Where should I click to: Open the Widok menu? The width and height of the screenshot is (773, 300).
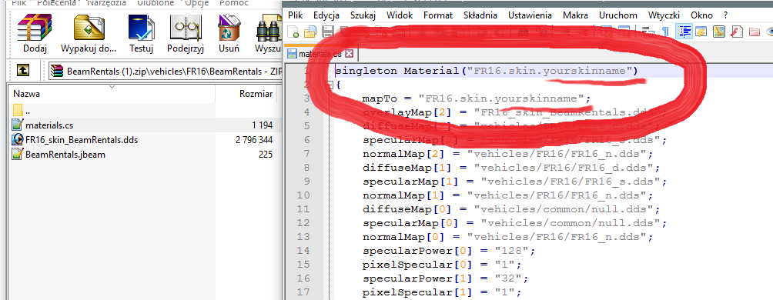[x=400, y=15]
